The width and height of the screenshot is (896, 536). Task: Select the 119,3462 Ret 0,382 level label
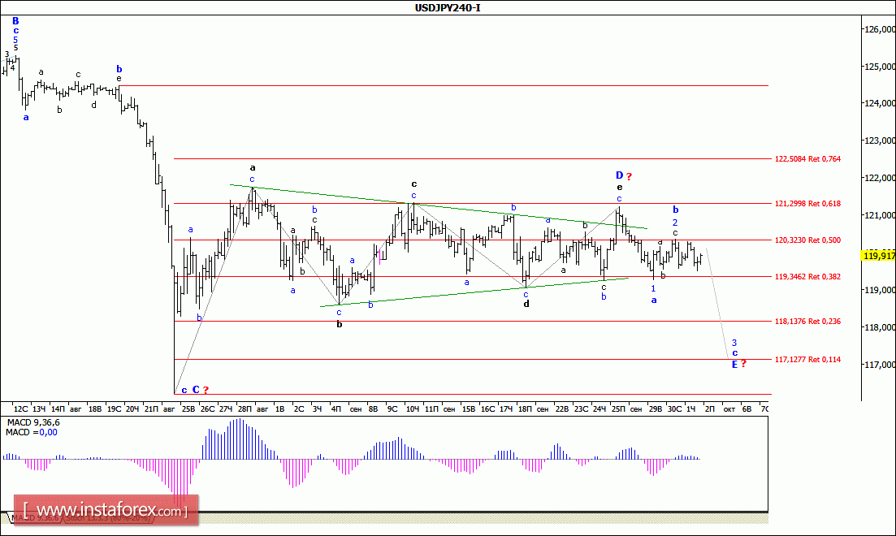807,277
